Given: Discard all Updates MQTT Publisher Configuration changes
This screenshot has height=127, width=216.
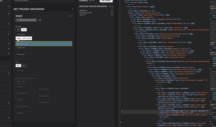Looking at the screenshot, I should point(110,6).
